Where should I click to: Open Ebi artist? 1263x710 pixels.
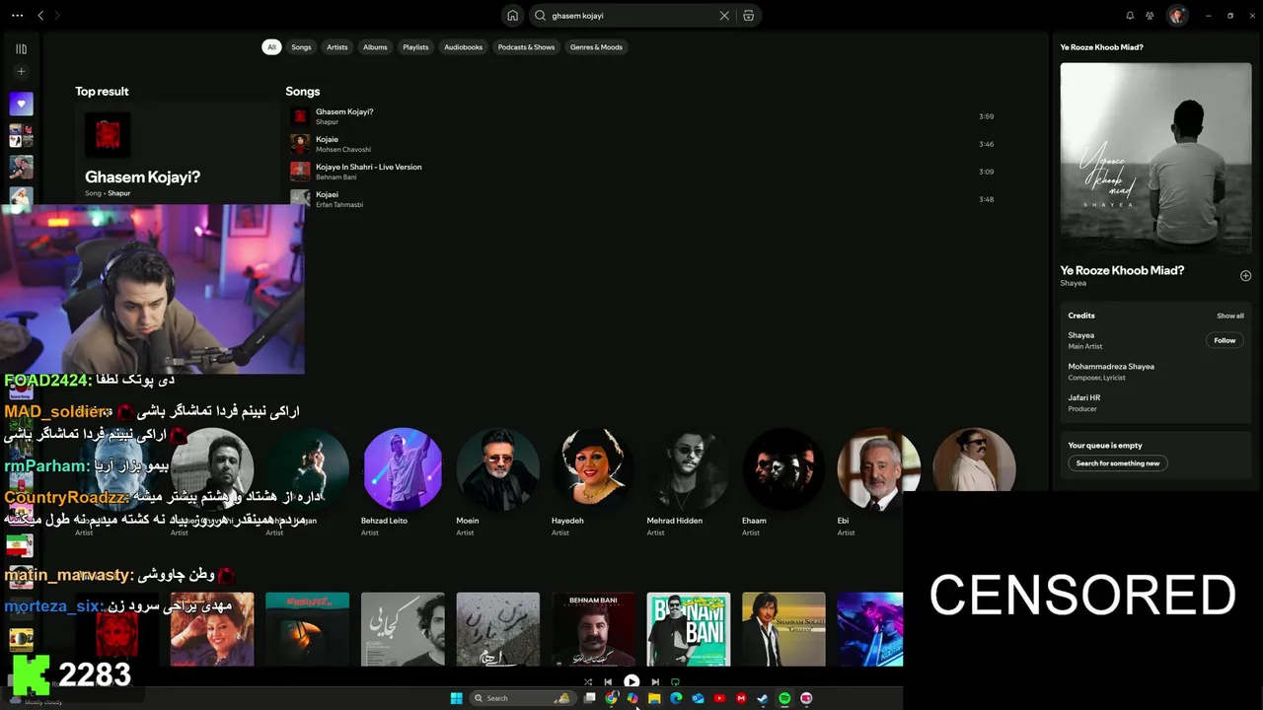pos(878,483)
